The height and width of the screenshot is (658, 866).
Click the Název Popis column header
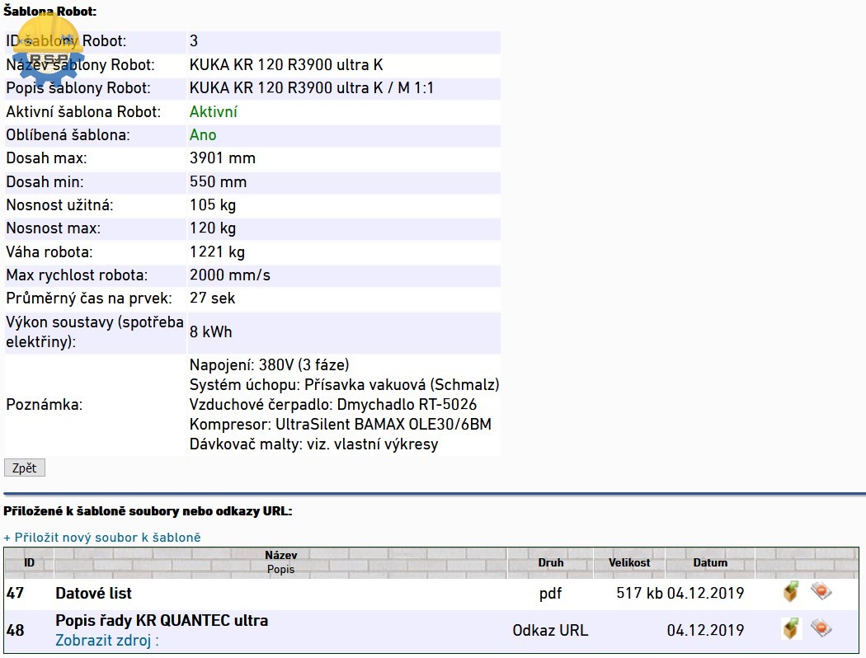(x=280, y=562)
